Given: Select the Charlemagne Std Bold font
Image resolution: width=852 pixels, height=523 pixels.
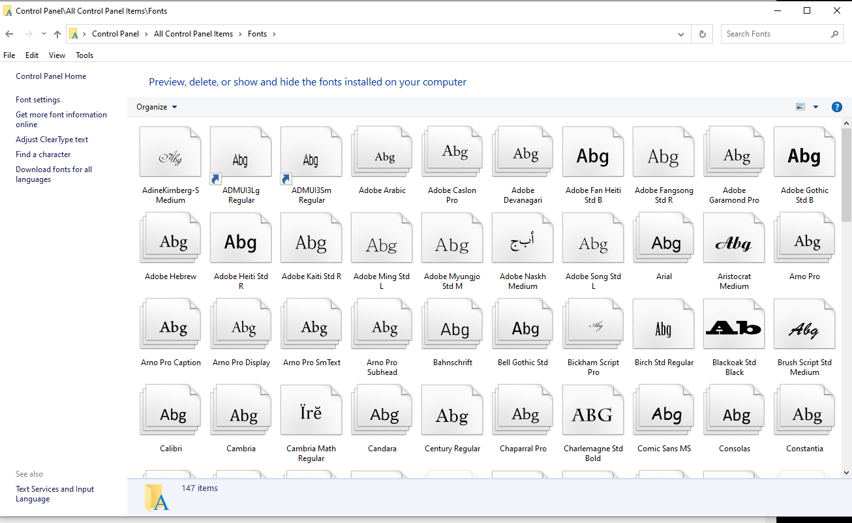Looking at the screenshot, I should tap(593, 410).
